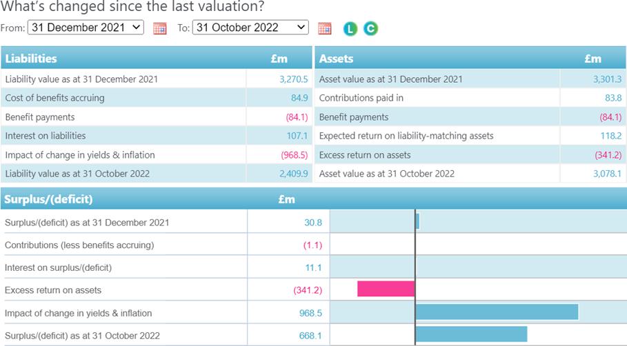Image resolution: width=627 pixels, height=346 pixels.
Task: Open the From date calendar picker icon
Action: 159,28
